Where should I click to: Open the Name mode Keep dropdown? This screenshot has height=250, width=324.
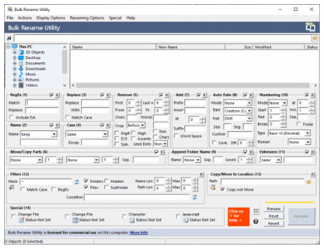[x=54, y=134]
